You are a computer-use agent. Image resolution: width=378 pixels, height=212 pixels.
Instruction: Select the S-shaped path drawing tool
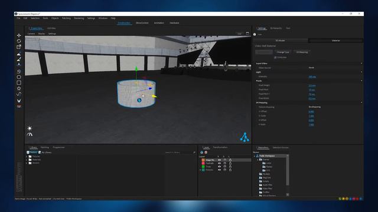point(19,71)
